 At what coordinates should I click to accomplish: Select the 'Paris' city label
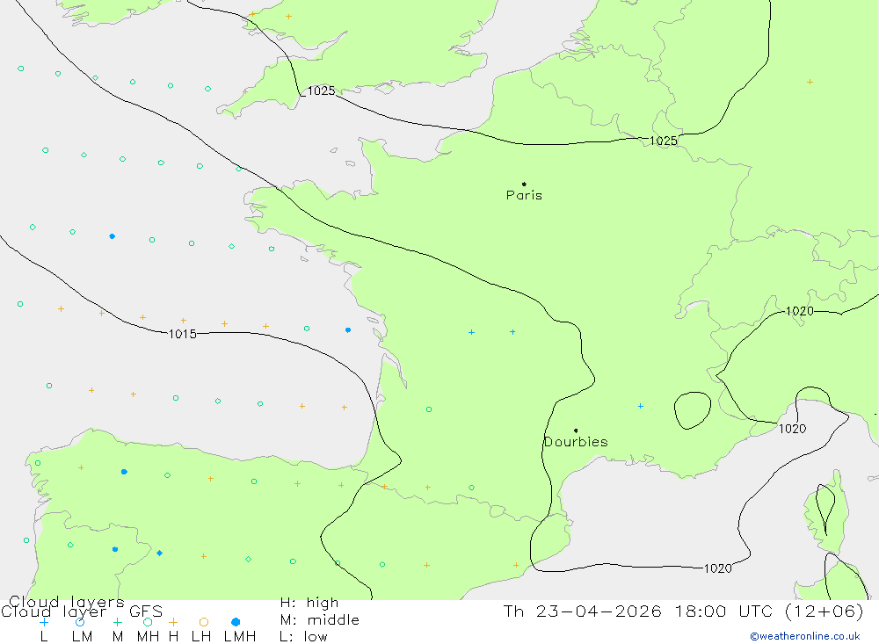tap(524, 195)
